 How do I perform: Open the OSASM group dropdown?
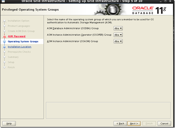click(x=118, y=41)
